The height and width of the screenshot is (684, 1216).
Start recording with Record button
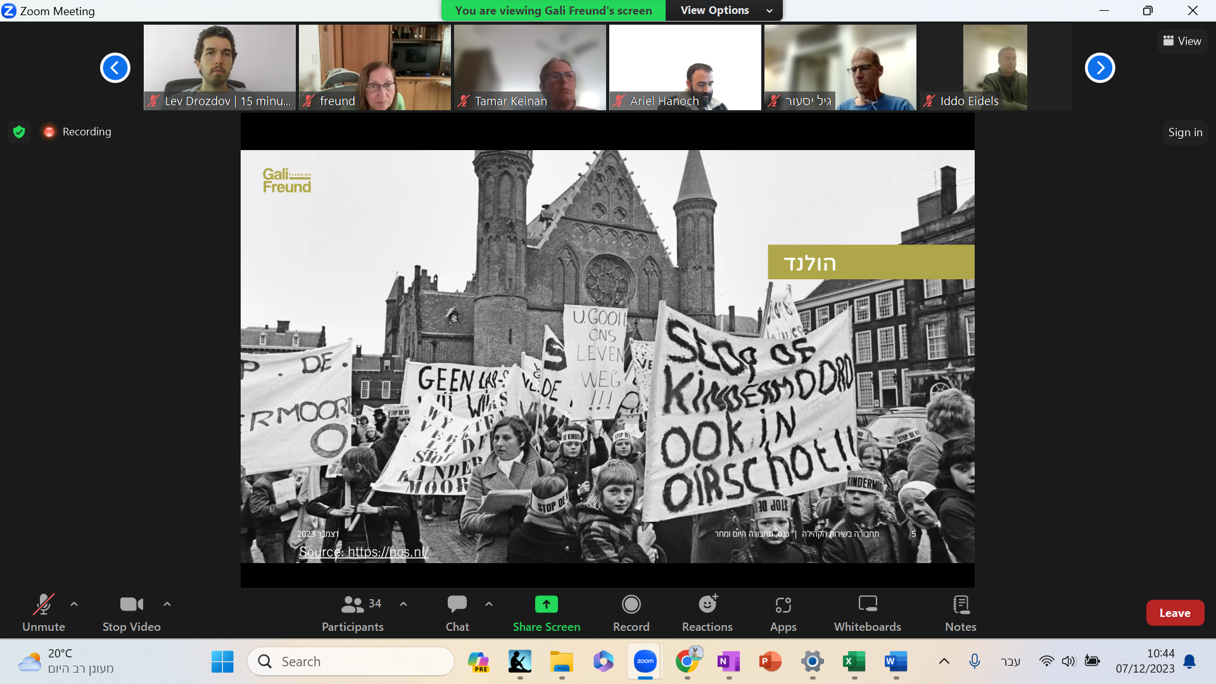coord(631,612)
